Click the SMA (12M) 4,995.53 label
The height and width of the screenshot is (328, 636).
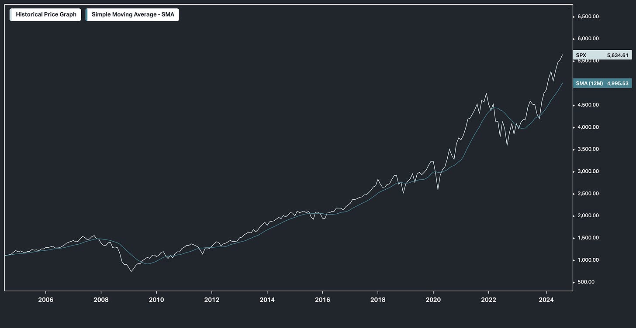click(x=602, y=83)
